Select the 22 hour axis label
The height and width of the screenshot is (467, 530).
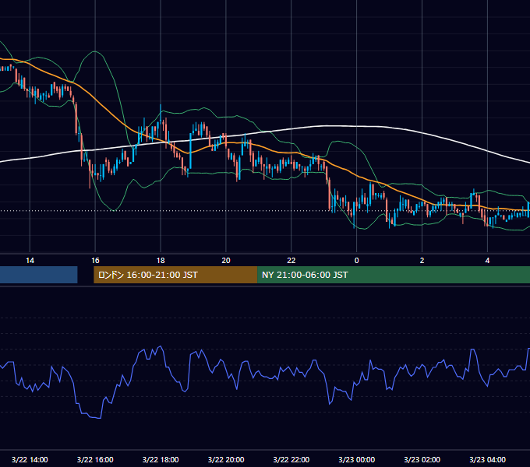point(291,261)
